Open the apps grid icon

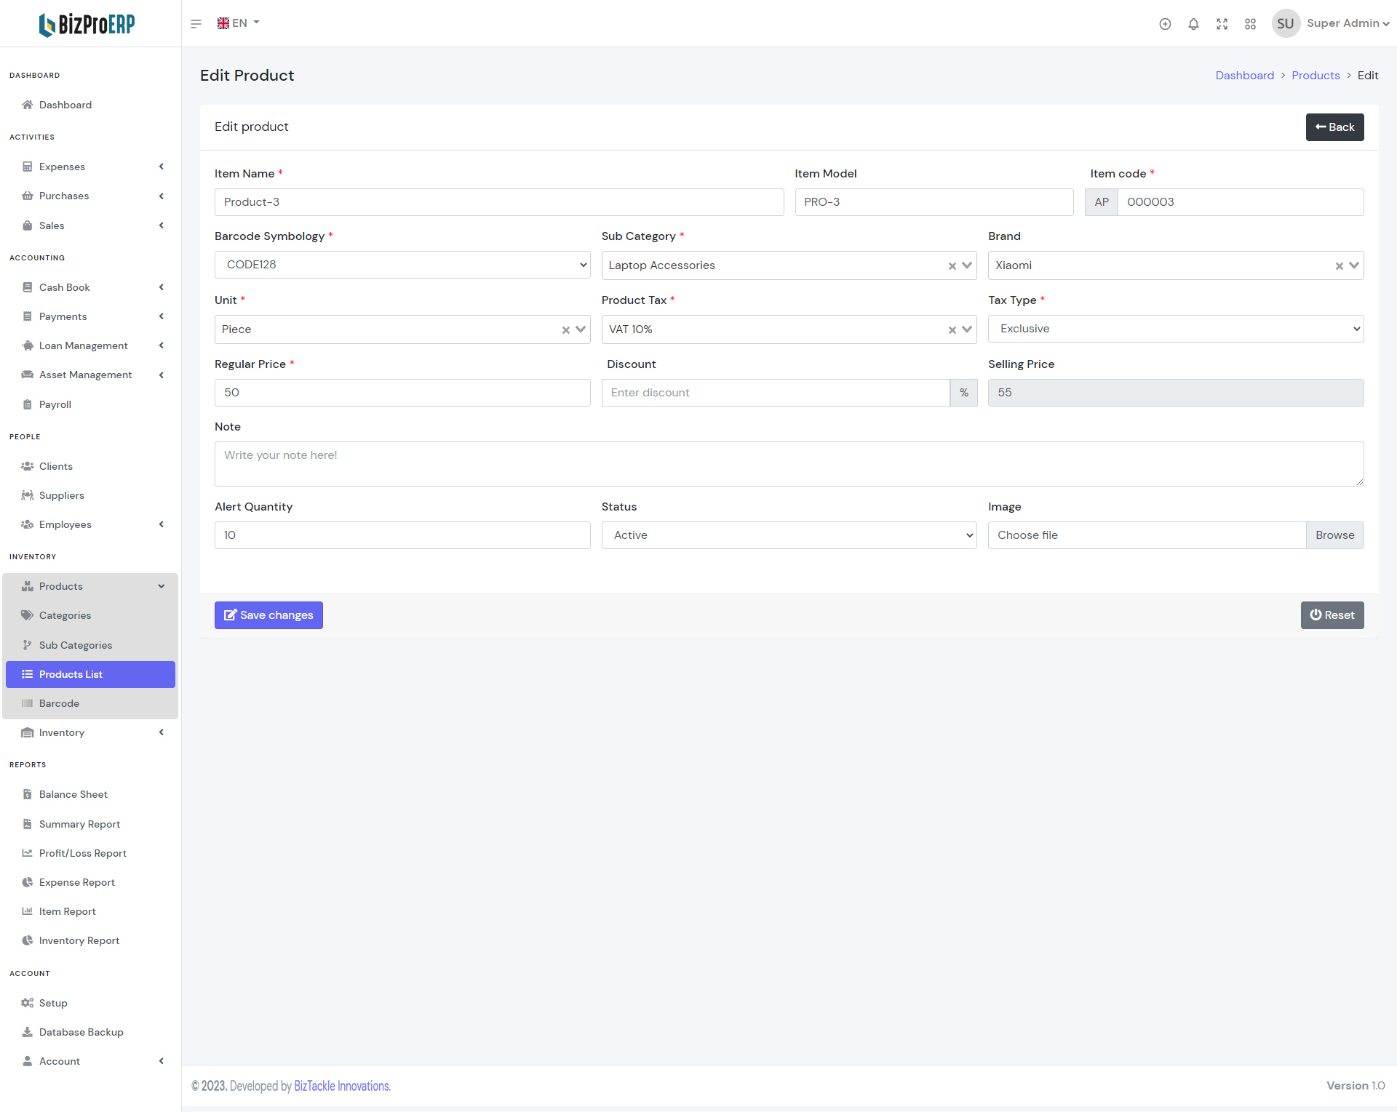click(x=1250, y=24)
